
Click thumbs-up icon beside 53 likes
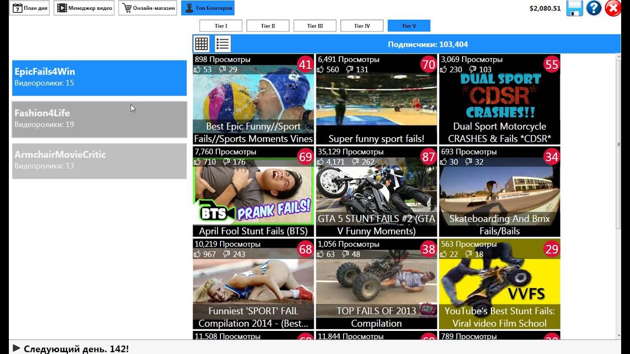(x=198, y=69)
